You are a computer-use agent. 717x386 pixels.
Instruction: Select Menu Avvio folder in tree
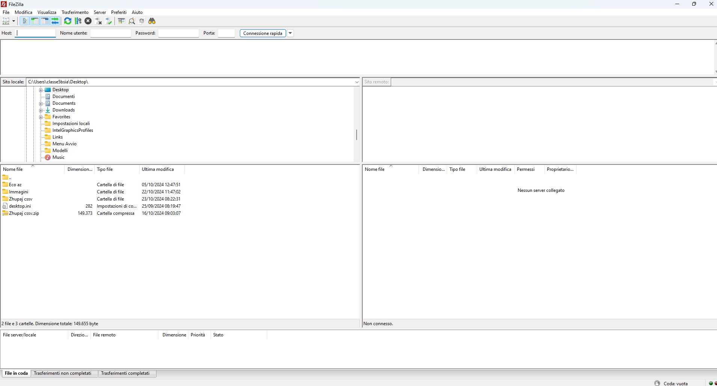point(65,144)
